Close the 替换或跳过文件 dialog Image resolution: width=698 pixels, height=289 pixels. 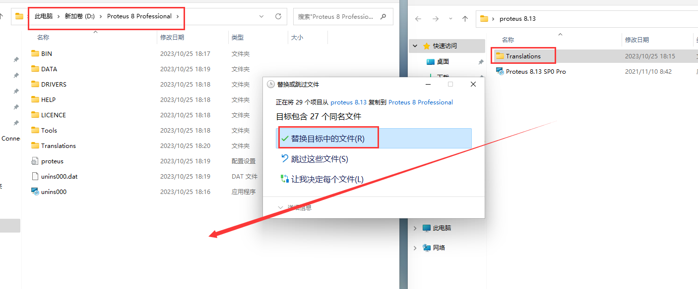(473, 84)
